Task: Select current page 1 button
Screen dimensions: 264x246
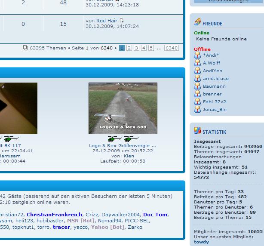Action: (x=122, y=48)
